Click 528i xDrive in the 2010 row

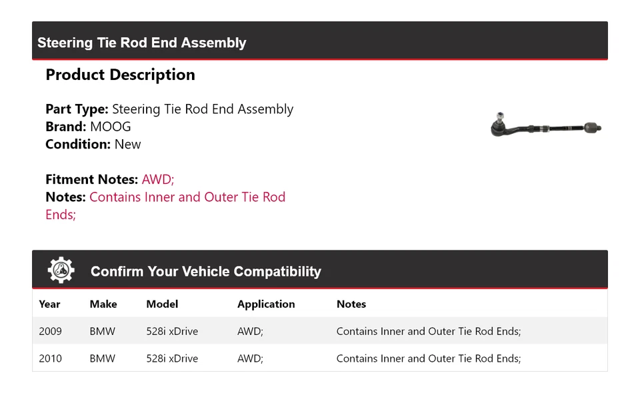point(172,358)
